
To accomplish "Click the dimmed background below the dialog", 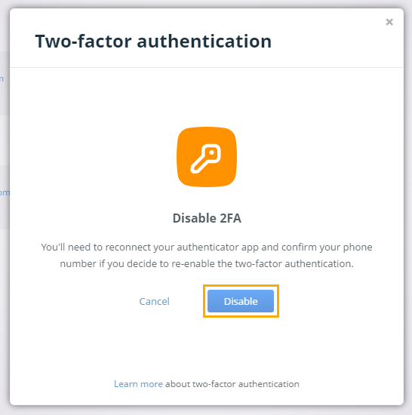I will pyautogui.click(x=206, y=410).
